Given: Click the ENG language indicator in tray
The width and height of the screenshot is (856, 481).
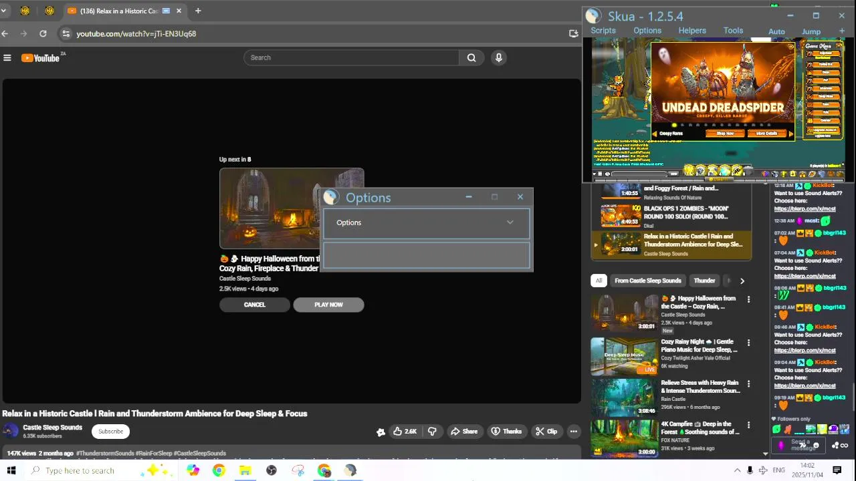Looking at the screenshot, I should (778, 470).
